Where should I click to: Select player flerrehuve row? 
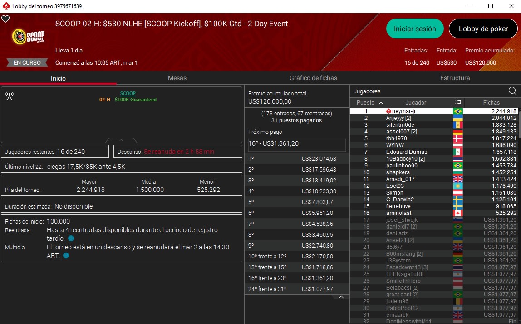click(x=433, y=206)
